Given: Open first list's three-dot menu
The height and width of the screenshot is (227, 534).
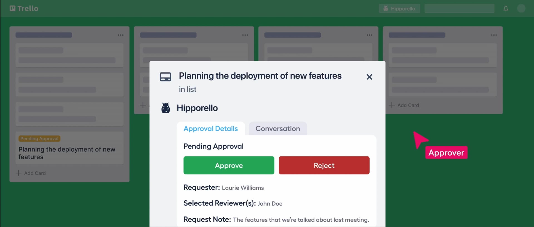Looking at the screenshot, I should click(120, 35).
